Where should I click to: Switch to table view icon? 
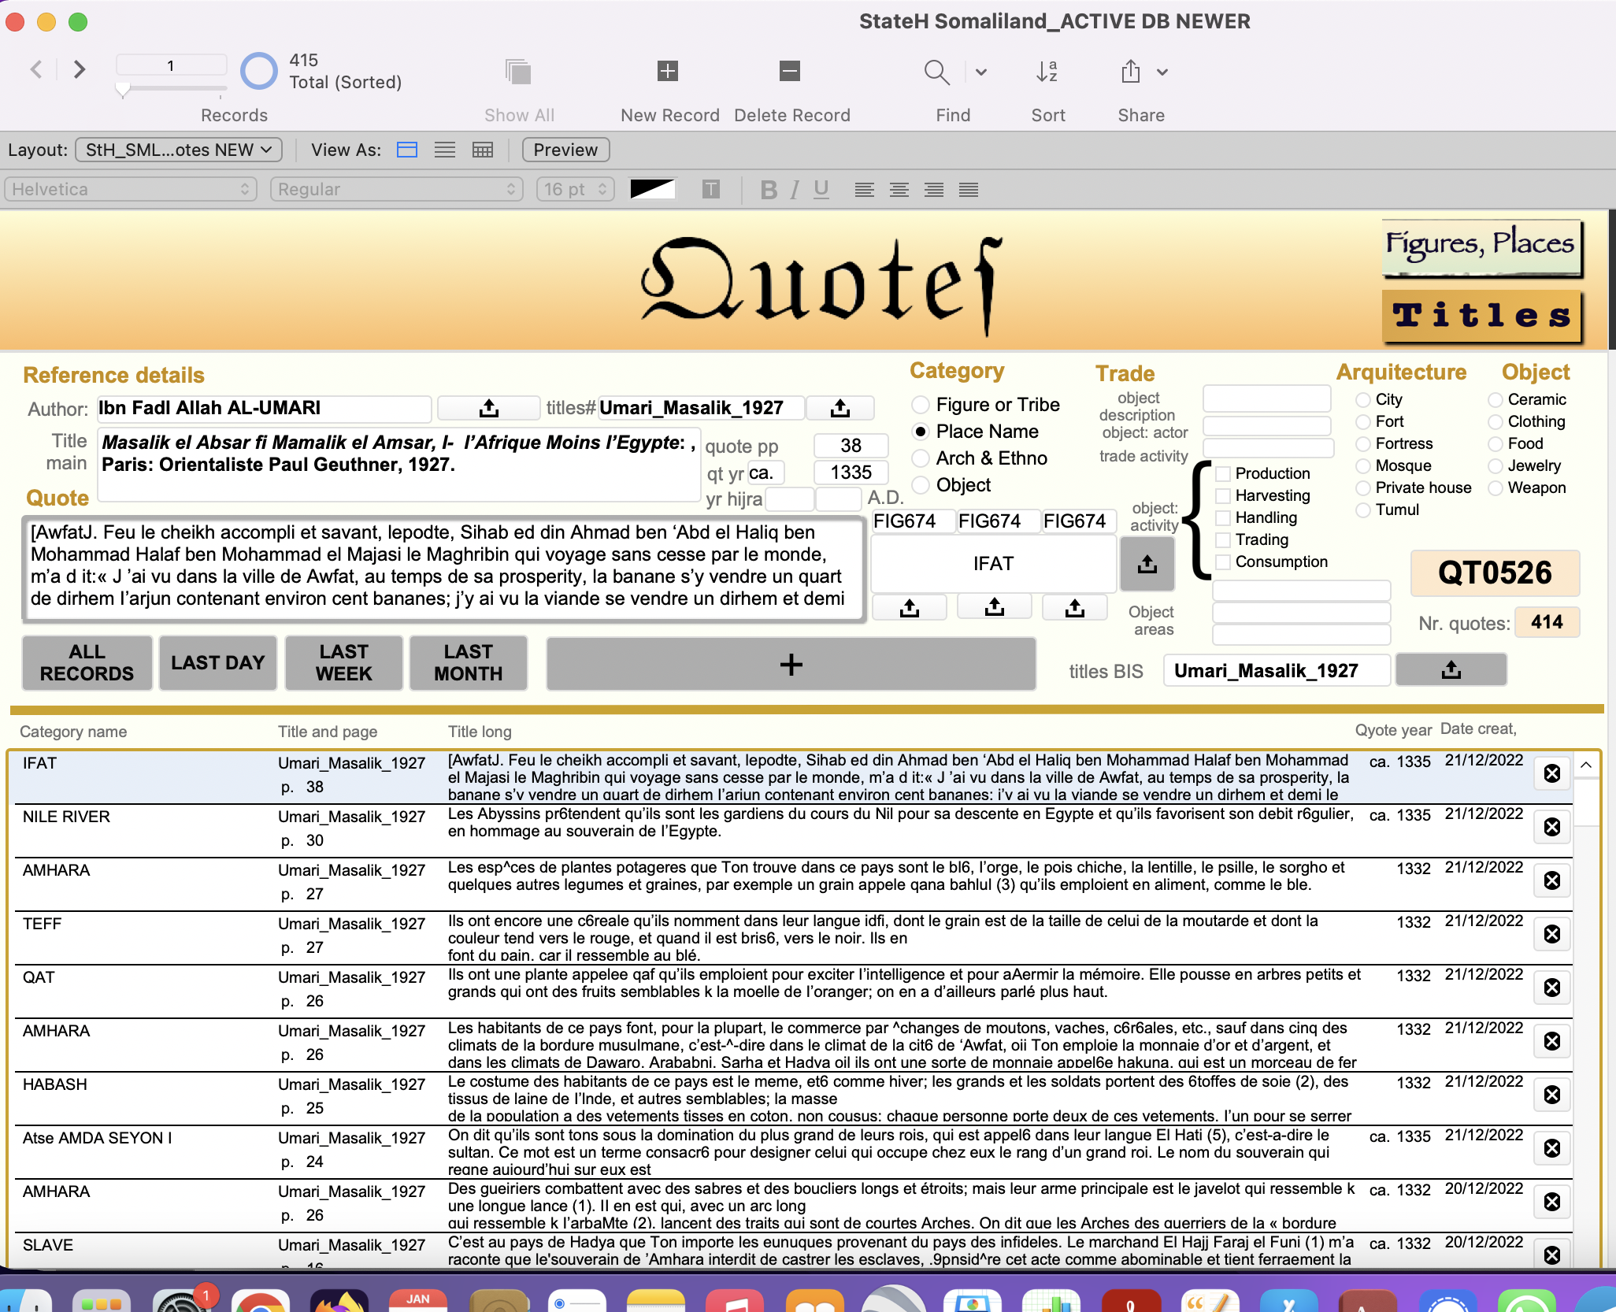[x=483, y=150]
